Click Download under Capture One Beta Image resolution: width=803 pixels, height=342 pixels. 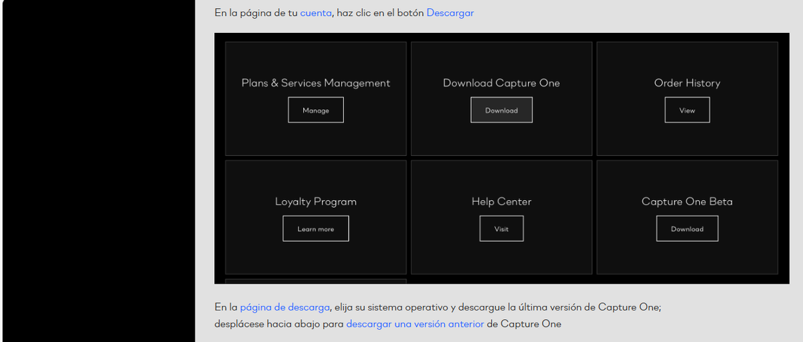pos(687,229)
